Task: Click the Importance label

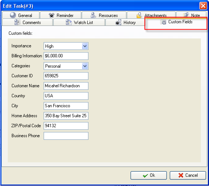Action: 21,46
